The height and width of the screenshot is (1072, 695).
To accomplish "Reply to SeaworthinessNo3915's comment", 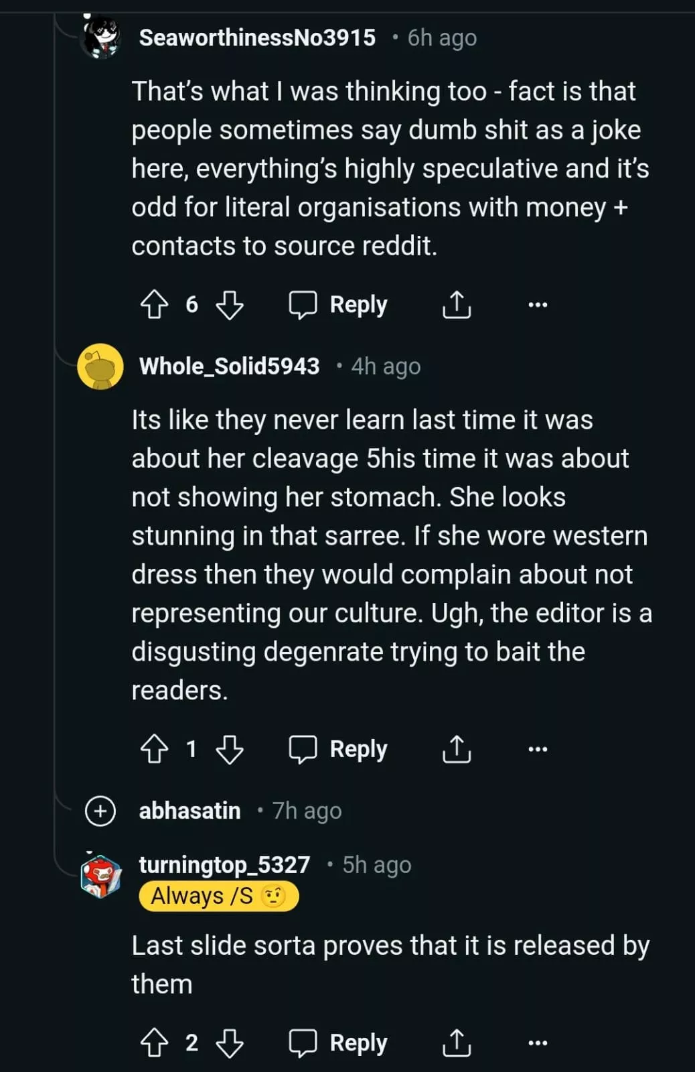I will pos(338,305).
